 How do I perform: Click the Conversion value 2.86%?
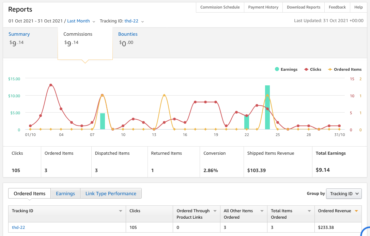point(211,170)
